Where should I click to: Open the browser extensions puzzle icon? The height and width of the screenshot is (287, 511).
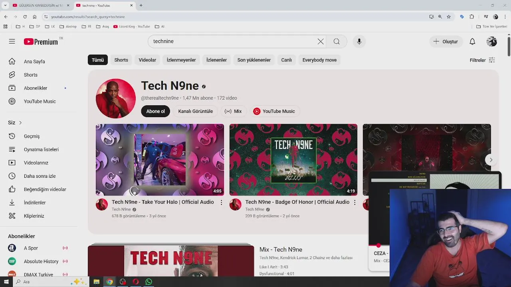tap(471, 17)
